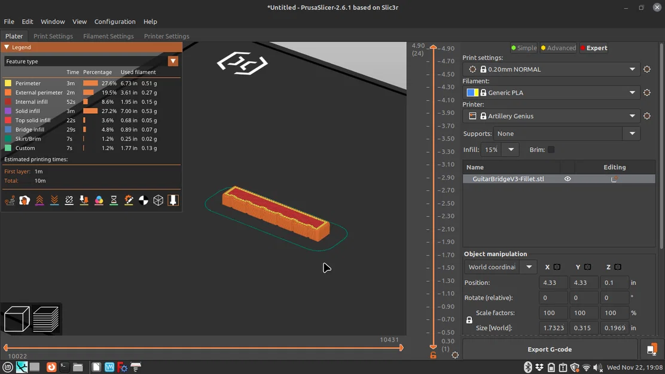This screenshot has height=374, width=665.
Task: Open the Help menu
Action: (150, 22)
